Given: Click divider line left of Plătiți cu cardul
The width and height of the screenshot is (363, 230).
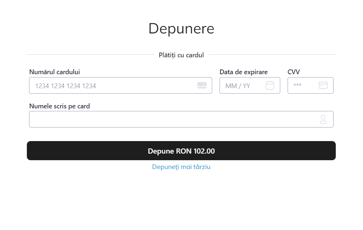Looking at the screenshot, I should [x=90, y=55].
